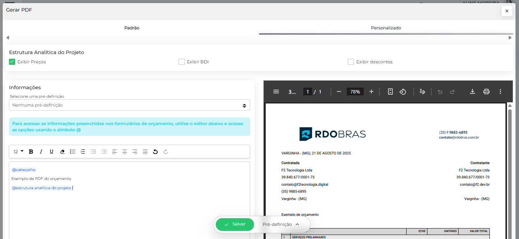This screenshot has height=239, width=519.
Task: Rotate the PDF page counterclockwise
Action: tap(402, 92)
